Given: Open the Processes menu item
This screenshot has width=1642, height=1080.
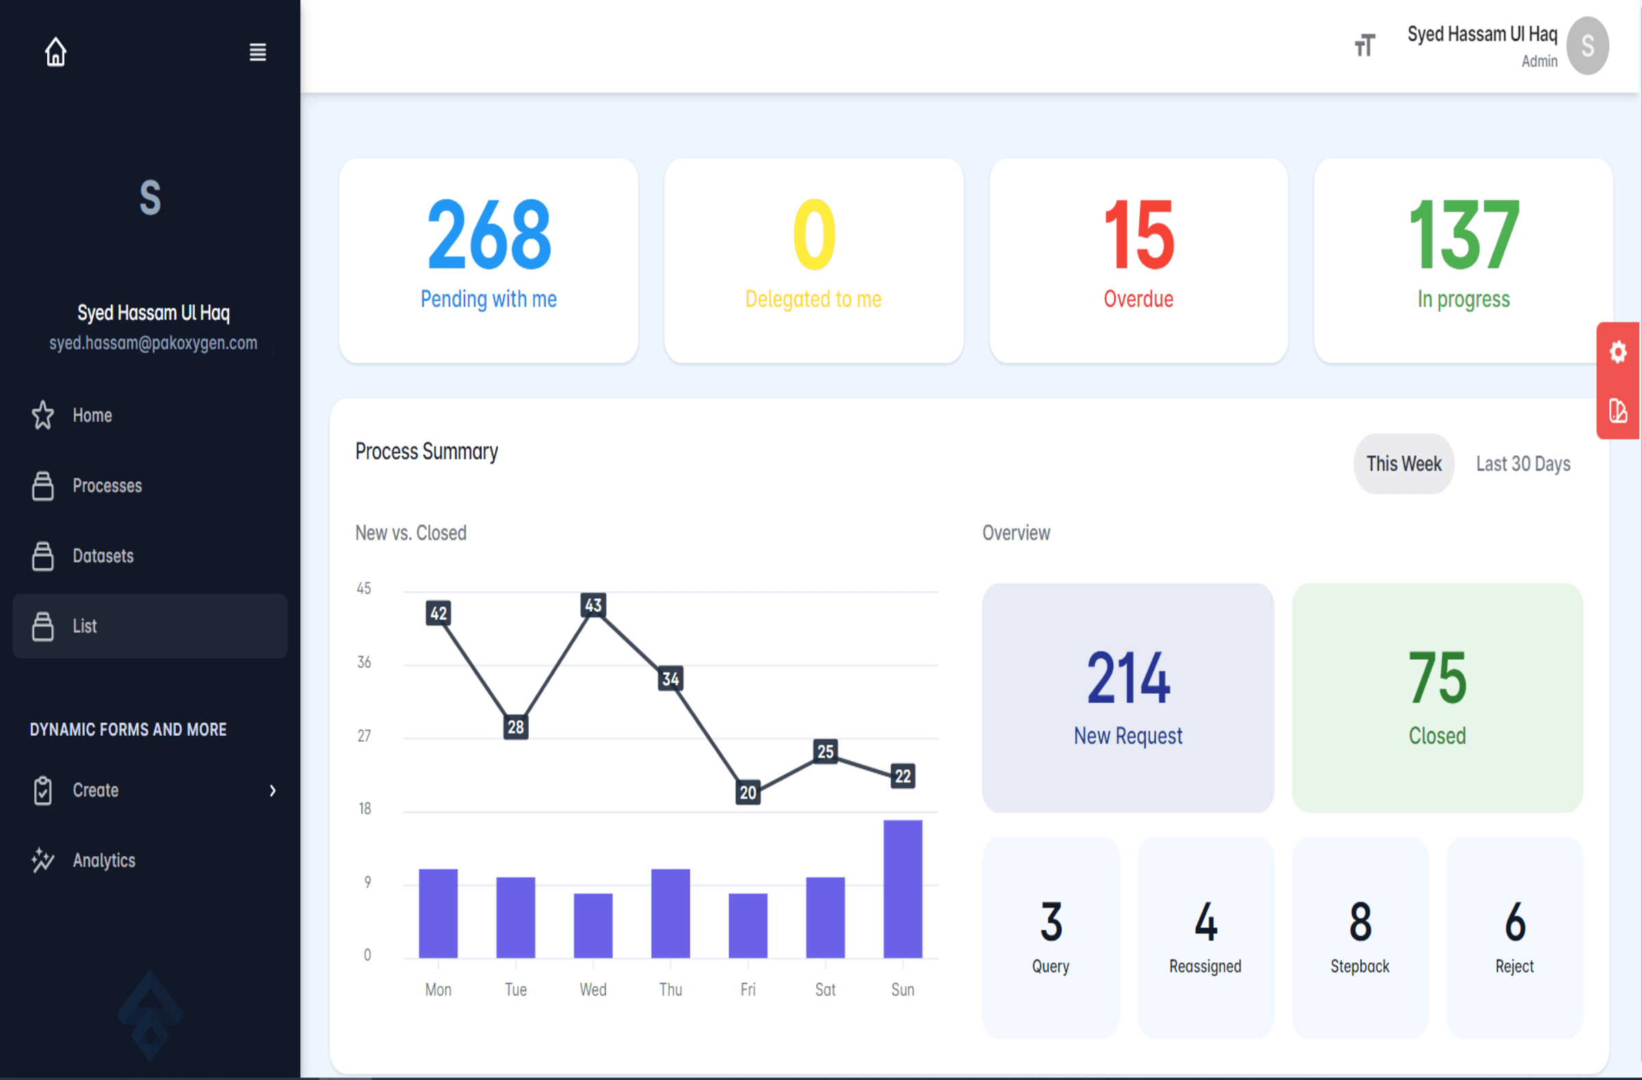Looking at the screenshot, I should [150, 485].
